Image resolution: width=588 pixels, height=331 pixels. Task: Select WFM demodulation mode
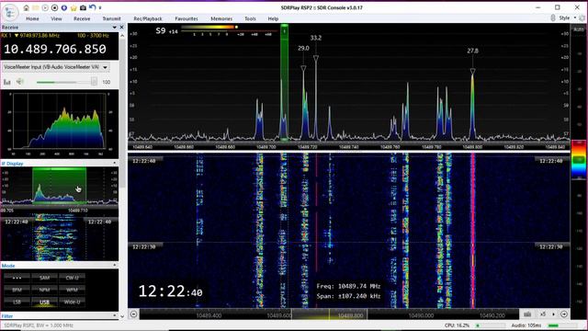coord(72,291)
